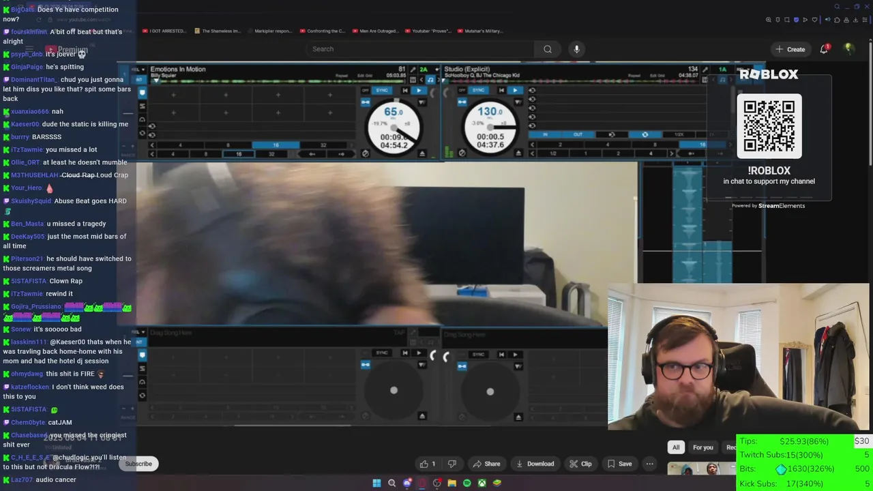The width and height of the screenshot is (873, 491).
Task: Click the recommended video thumbnail
Action: tap(701, 469)
